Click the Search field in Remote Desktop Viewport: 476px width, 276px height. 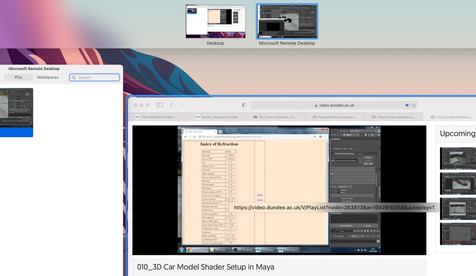(95, 77)
